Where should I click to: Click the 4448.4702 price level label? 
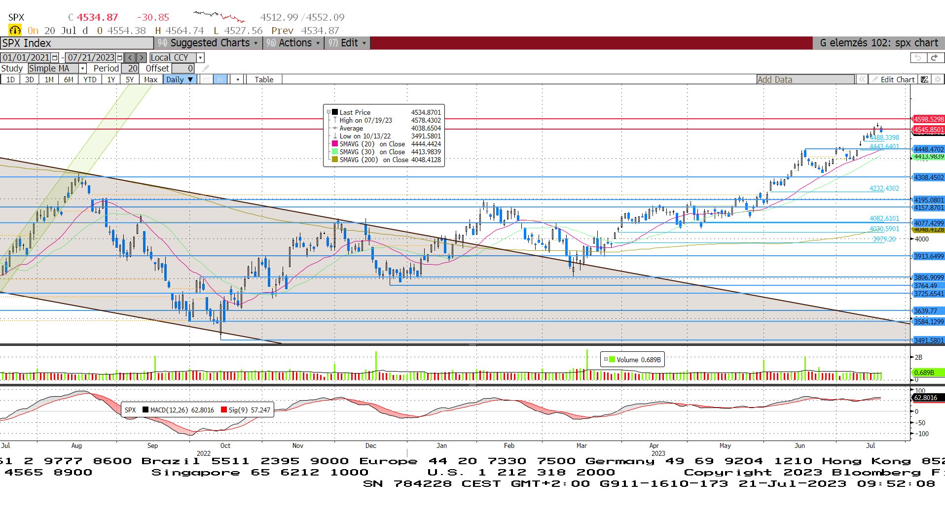coord(928,149)
